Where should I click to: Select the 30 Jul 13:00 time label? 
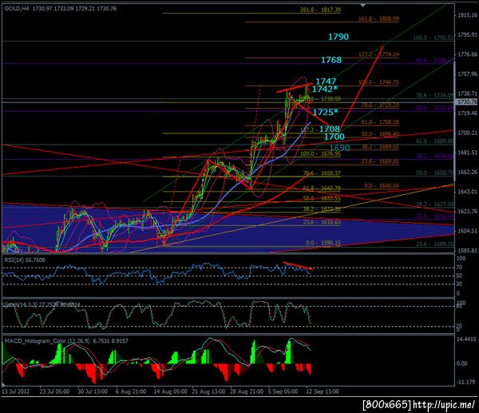coord(93,391)
